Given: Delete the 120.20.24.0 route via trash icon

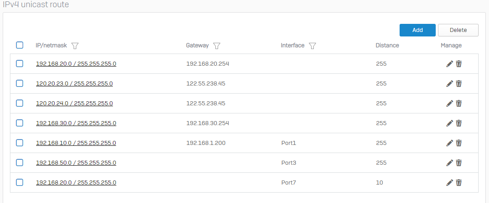Looking at the screenshot, I should [459, 103].
